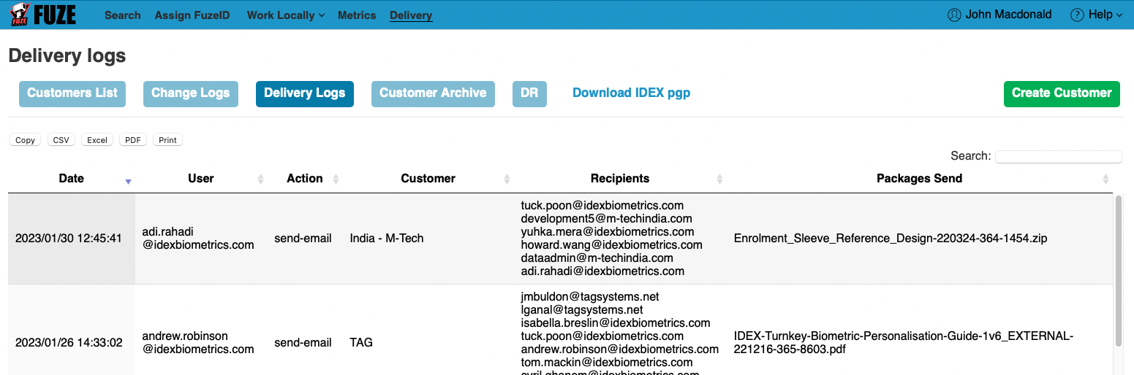
Task: Click the user profile icon beside John Macdonald
Action: tap(954, 15)
